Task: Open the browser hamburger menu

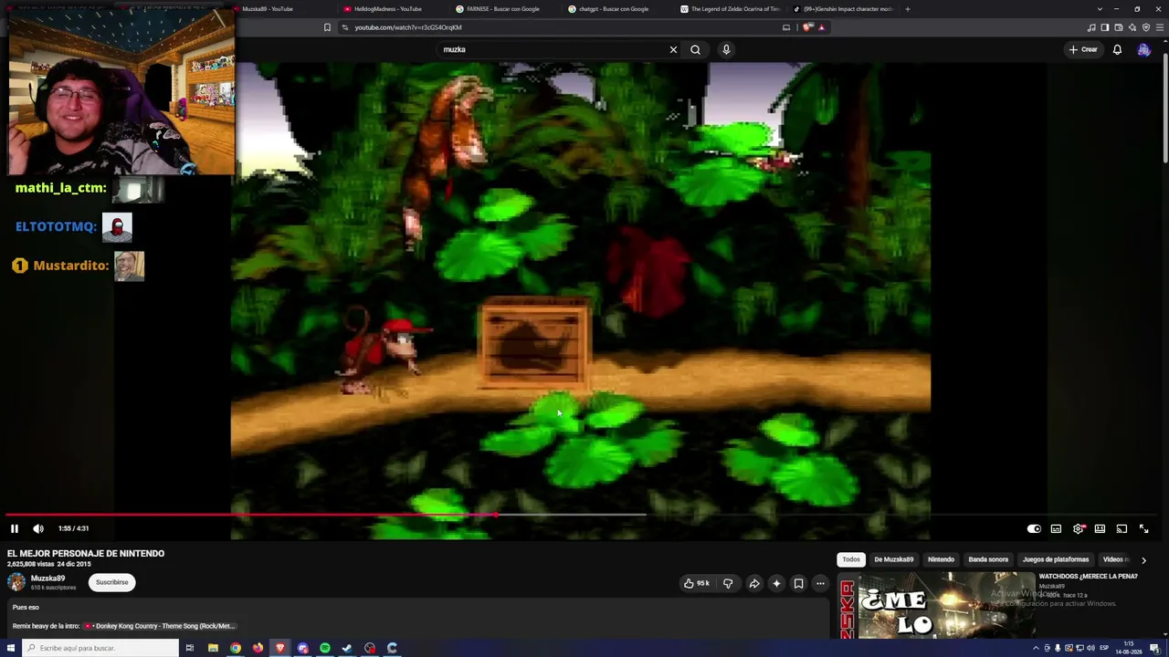Action: point(1160,27)
